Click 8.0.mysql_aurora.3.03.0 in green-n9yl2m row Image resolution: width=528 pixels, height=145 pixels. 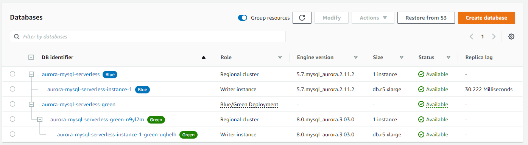tap(326, 119)
